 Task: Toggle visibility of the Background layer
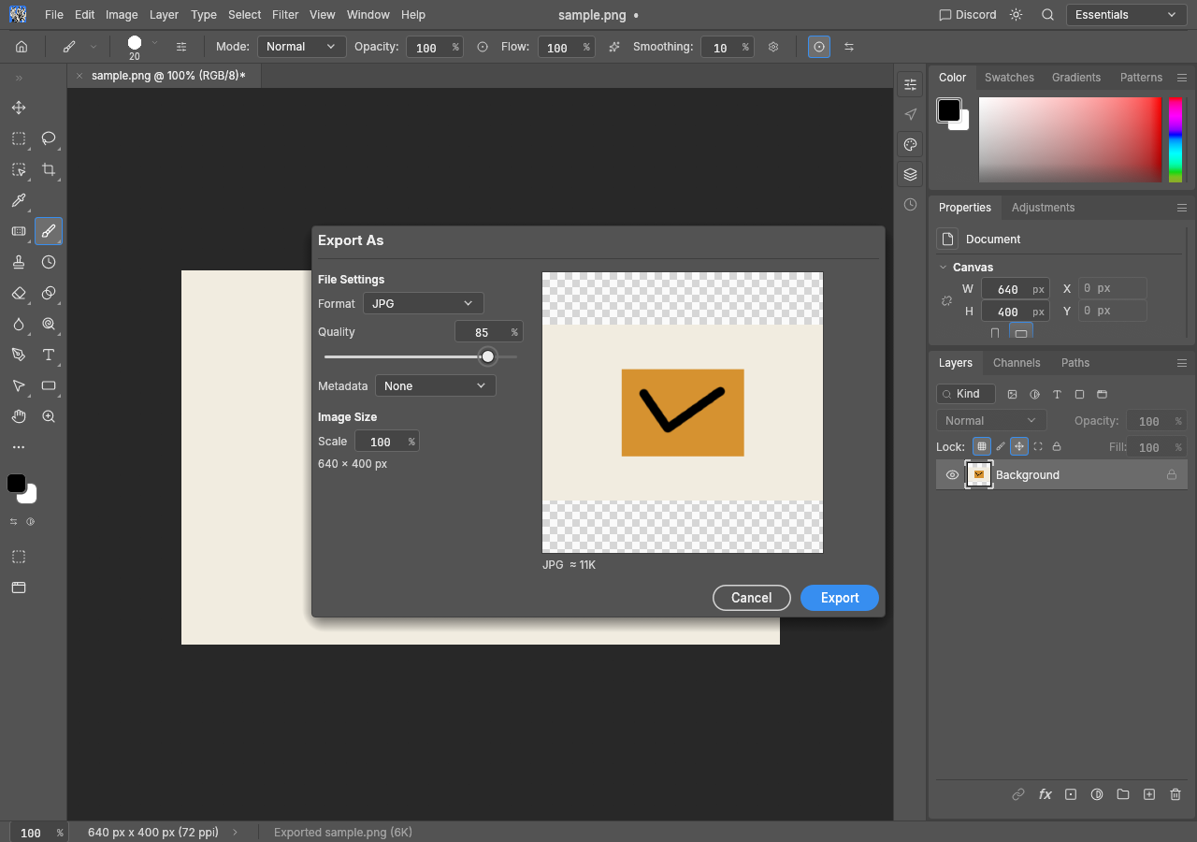[952, 475]
